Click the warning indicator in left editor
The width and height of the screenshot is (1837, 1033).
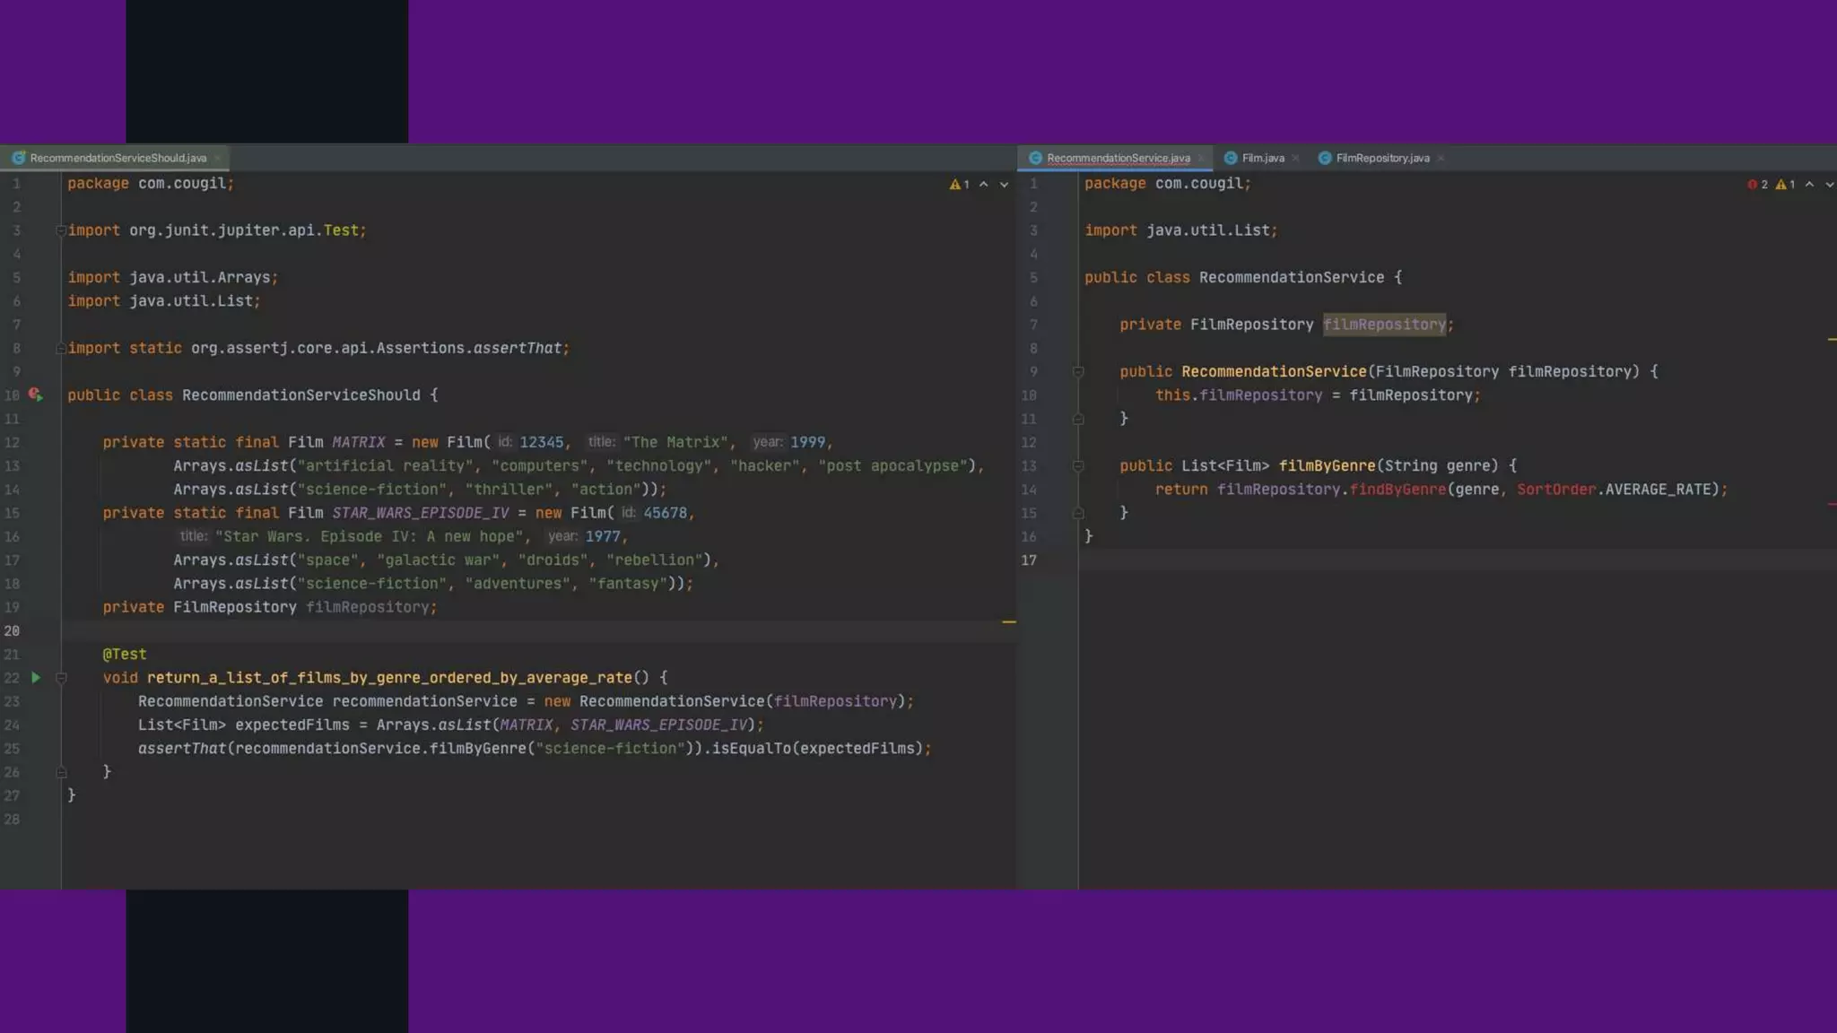point(959,184)
